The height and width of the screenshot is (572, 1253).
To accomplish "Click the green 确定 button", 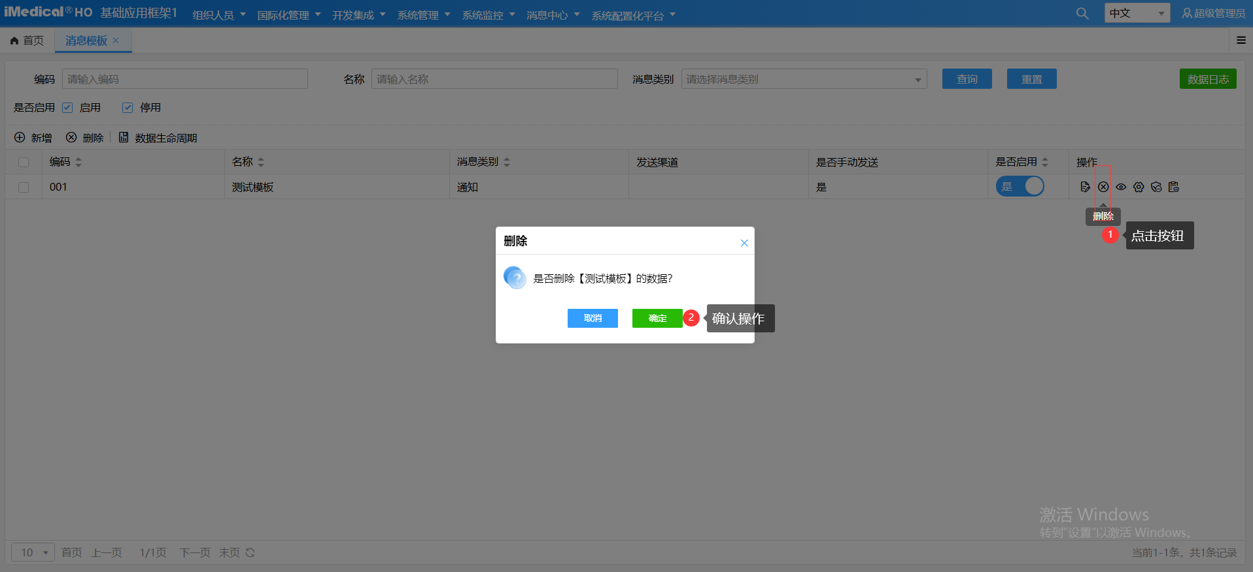I will tap(657, 318).
